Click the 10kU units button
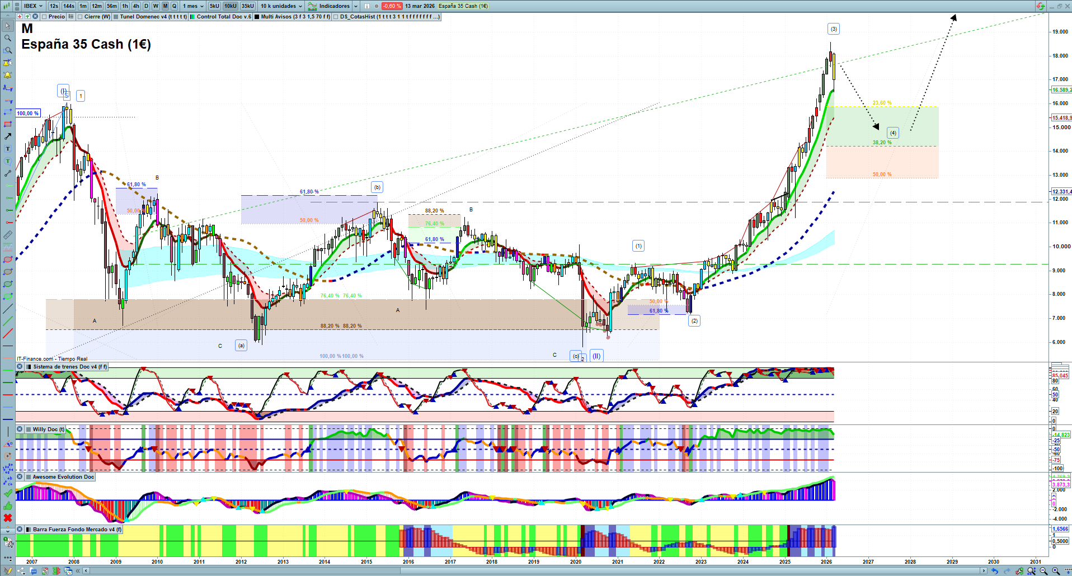The image size is (1072, 576). pos(231,6)
